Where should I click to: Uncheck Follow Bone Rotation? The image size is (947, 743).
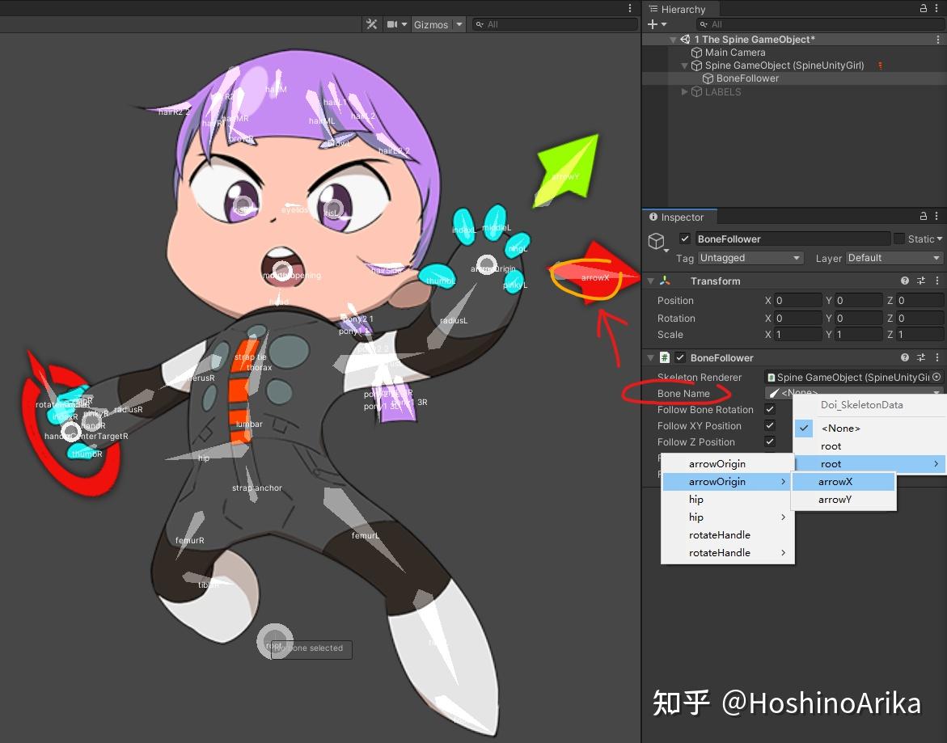770,409
